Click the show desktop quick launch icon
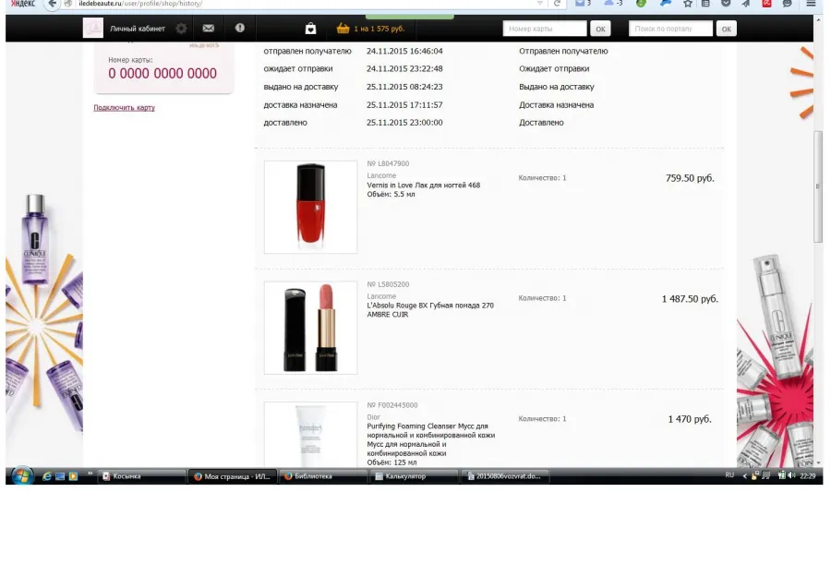Image resolution: width=831 pixels, height=576 pixels. (x=60, y=476)
